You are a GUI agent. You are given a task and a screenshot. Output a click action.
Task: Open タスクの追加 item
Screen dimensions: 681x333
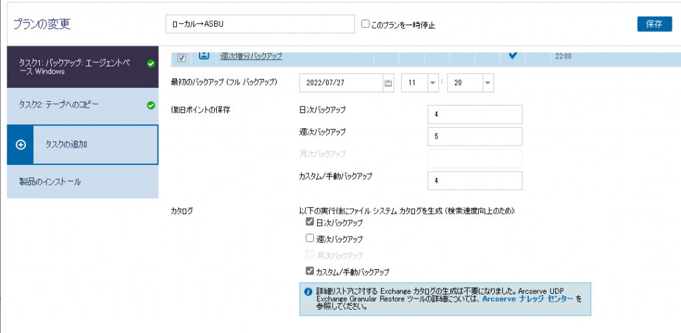(x=82, y=145)
